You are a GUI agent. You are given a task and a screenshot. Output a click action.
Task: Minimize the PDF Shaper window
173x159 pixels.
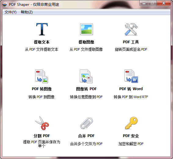pos(144,3)
